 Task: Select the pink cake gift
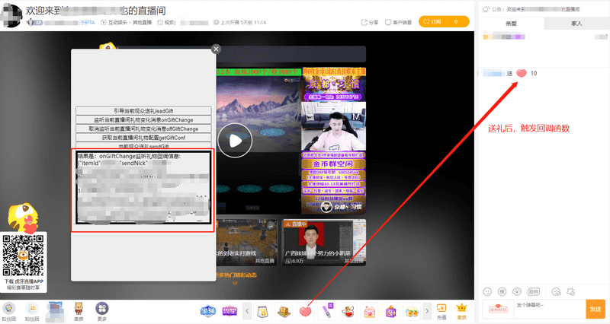pyautogui.click(x=370, y=311)
